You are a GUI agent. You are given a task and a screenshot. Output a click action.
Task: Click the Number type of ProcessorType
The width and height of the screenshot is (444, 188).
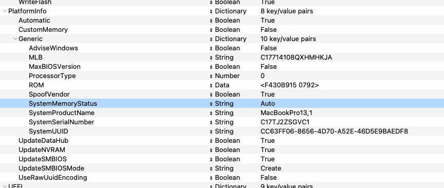(227, 76)
